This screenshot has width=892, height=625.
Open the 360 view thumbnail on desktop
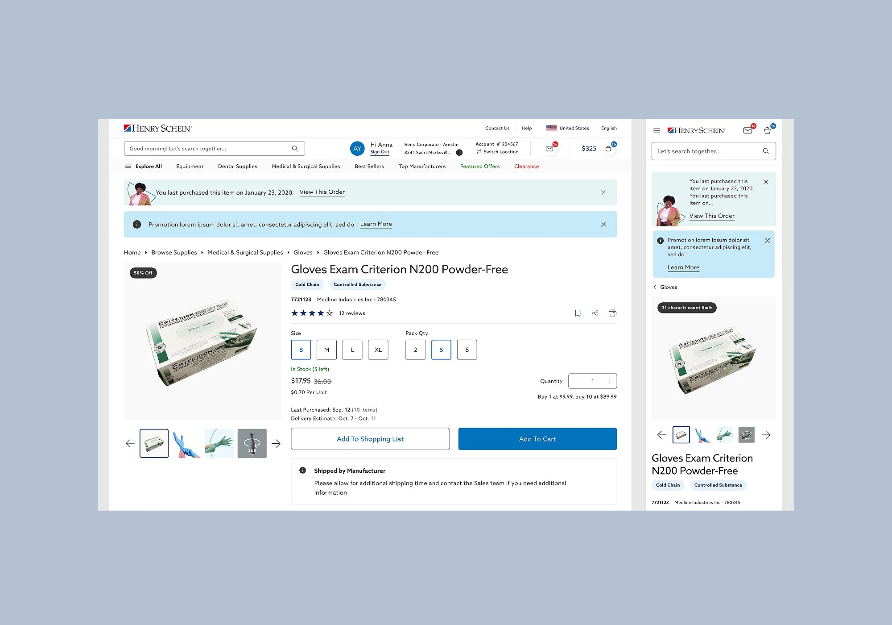pos(252,443)
